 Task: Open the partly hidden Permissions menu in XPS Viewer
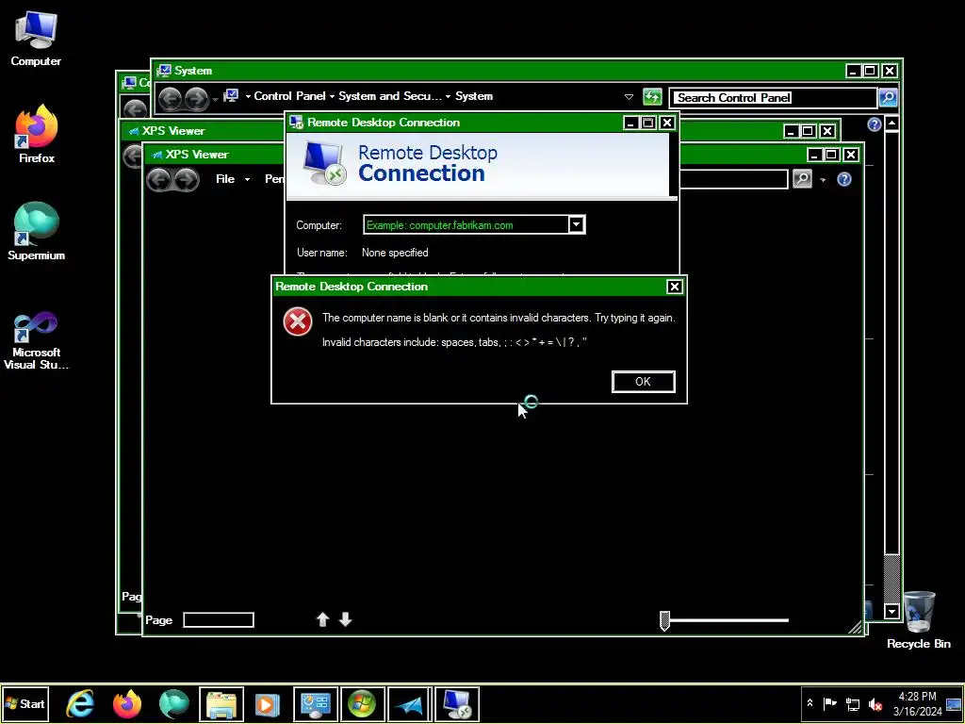pos(274,179)
